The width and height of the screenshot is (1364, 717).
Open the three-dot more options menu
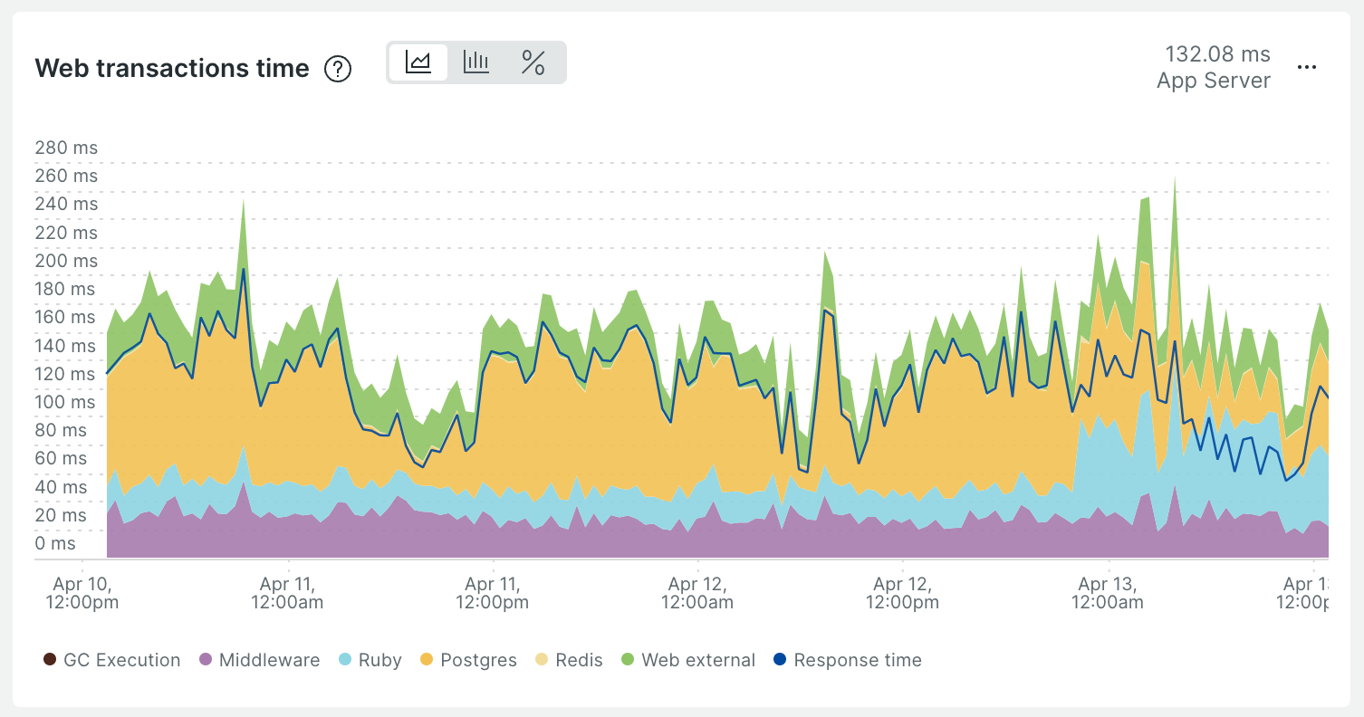click(1306, 68)
